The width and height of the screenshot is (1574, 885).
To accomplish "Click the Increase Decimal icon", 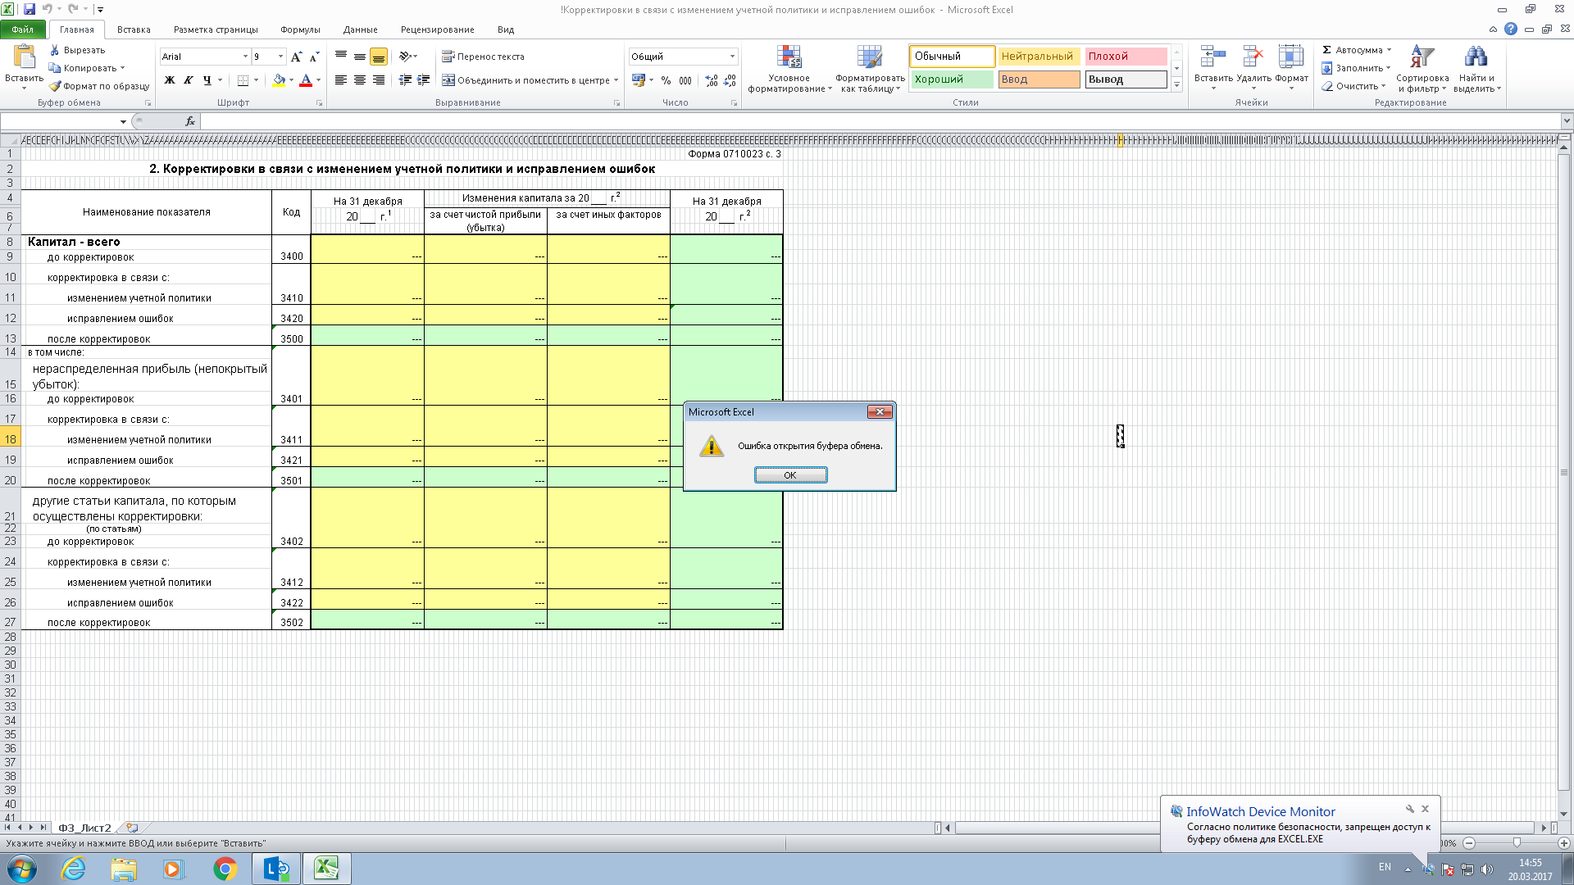I will (711, 80).
